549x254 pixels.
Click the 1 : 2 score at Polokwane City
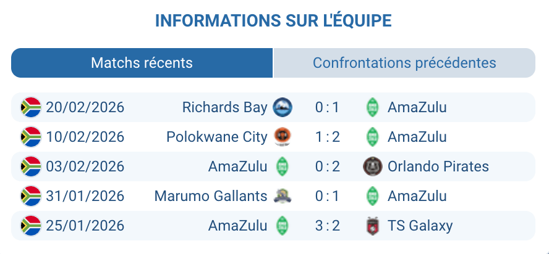327,137
